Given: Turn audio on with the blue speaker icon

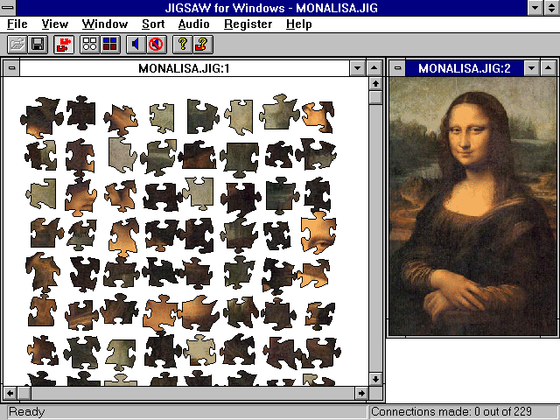Looking at the screenshot, I should tap(136, 45).
